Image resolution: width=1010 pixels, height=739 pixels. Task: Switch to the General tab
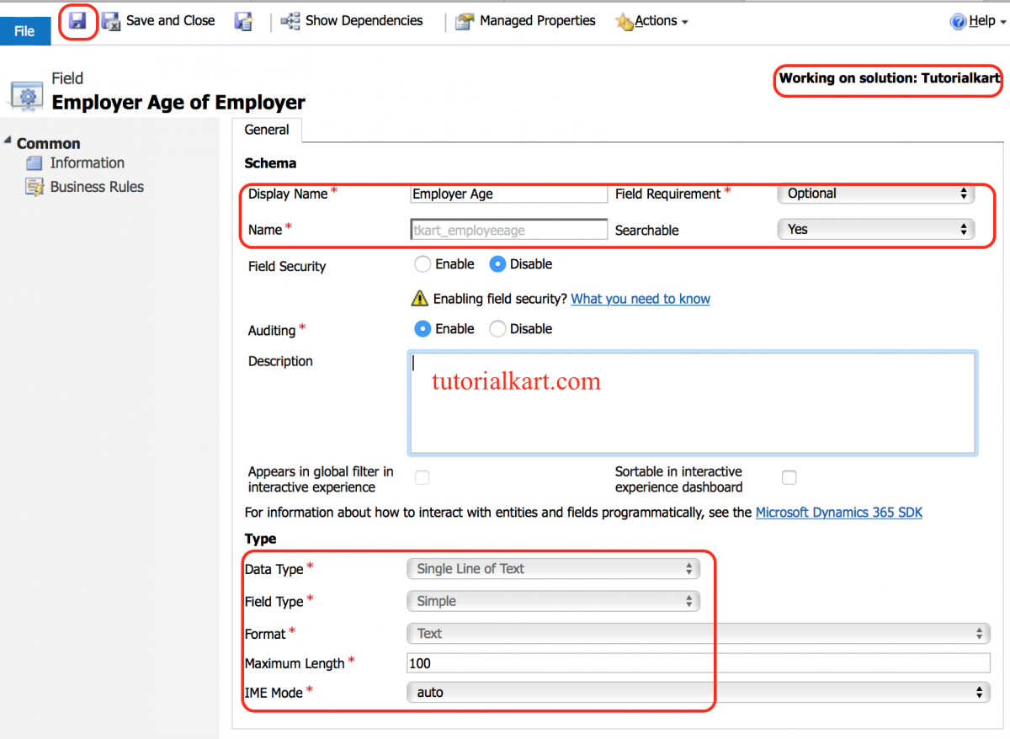pyautogui.click(x=267, y=130)
